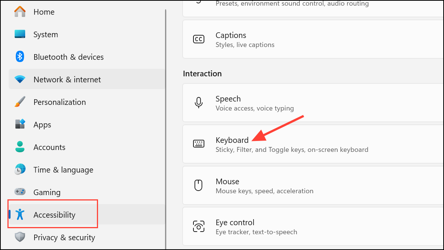Click the Eye control camera icon
Screen dimensions: 444x250
[199, 226]
